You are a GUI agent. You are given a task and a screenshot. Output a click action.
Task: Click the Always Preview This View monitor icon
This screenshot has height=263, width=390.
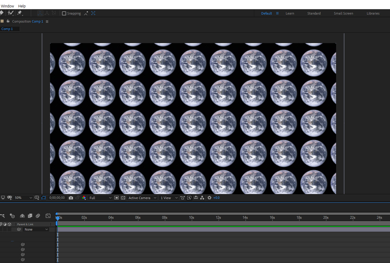[x=3, y=198]
